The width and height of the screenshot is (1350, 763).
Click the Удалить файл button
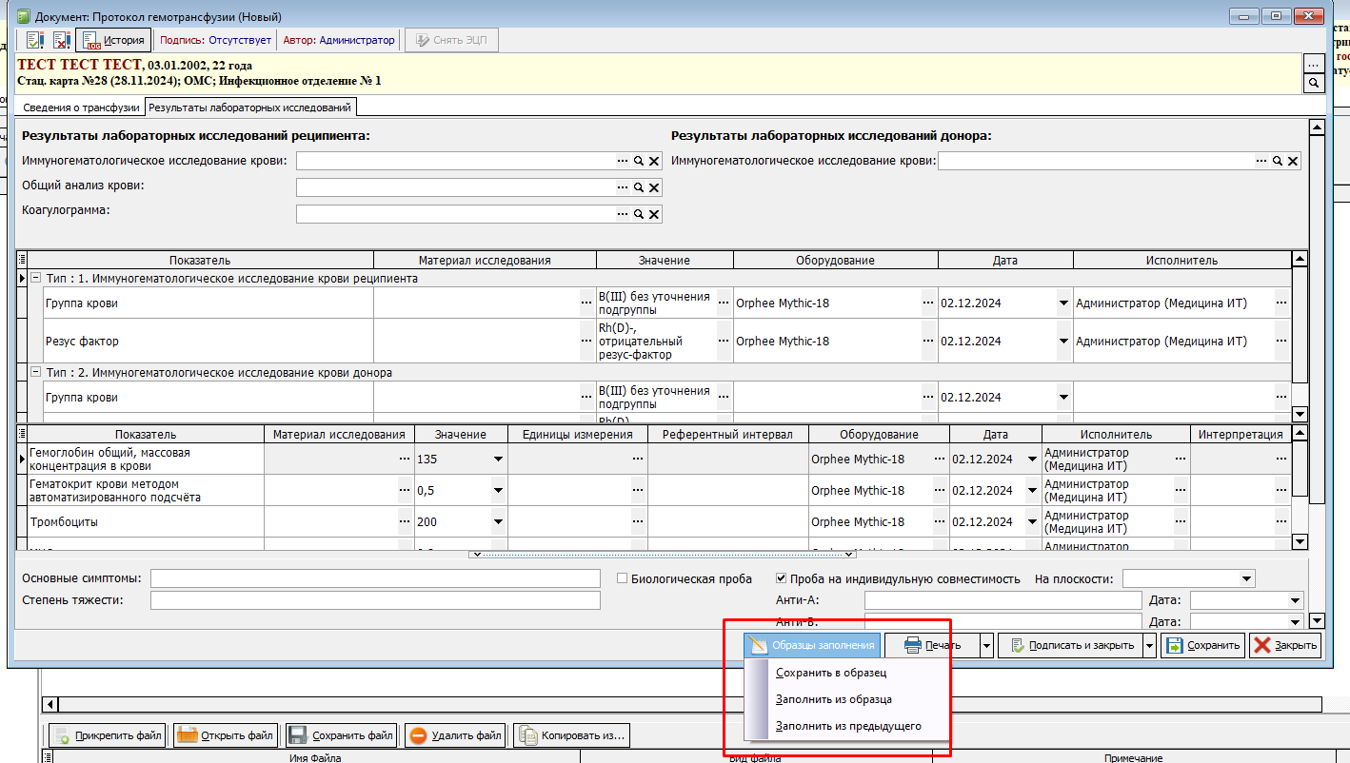[x=455, y=735]
